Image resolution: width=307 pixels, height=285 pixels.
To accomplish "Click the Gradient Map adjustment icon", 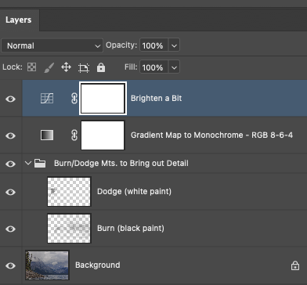I will [47, 135].
